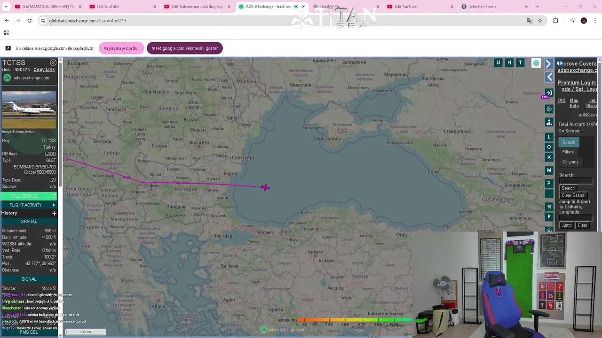Expand the History section with plus icon

pyautogui.click(x=54, y=213)
